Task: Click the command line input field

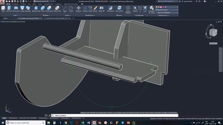Action: [x=115, y=116]
